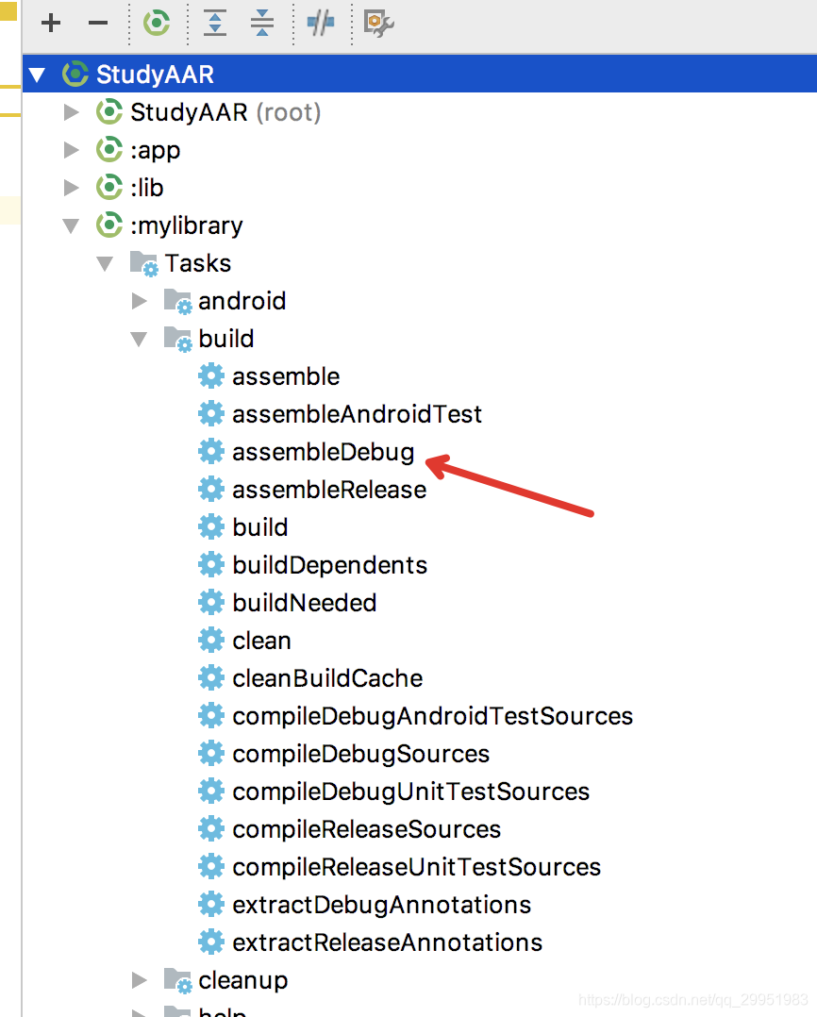The height and width of the screenshot is (1017, 817).
Task: Select the StudyAAR header row
Action: 420,74
